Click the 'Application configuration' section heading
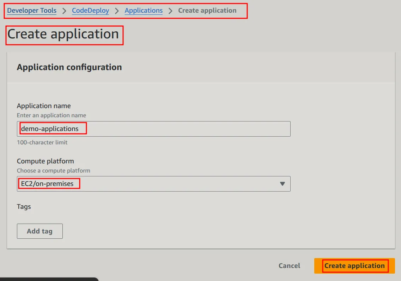 coord(69,67)
